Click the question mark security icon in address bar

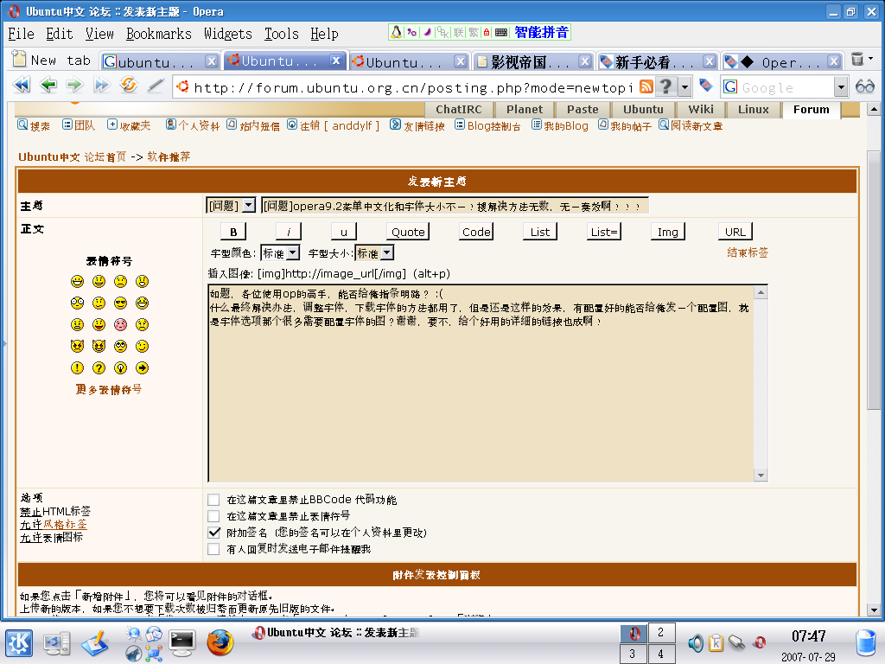click(x=666, y=86)
